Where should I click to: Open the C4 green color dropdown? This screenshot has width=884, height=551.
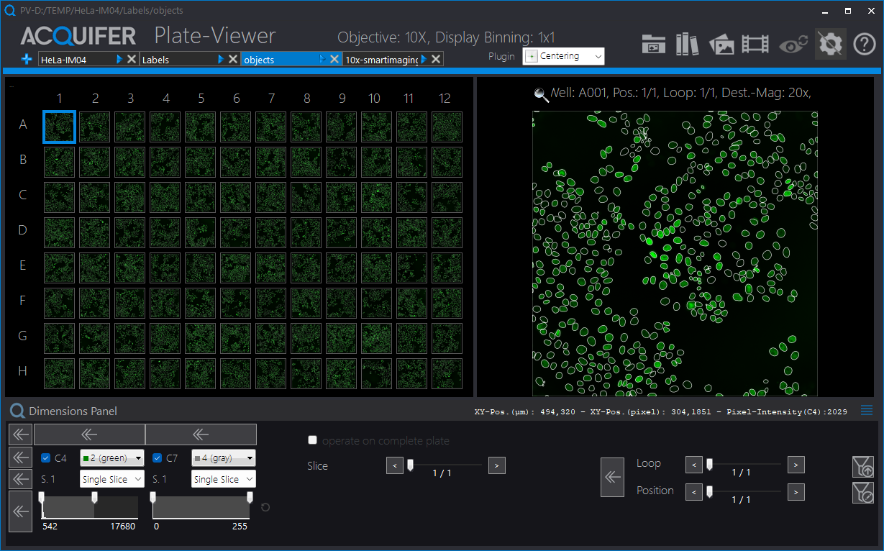[111, 458]
